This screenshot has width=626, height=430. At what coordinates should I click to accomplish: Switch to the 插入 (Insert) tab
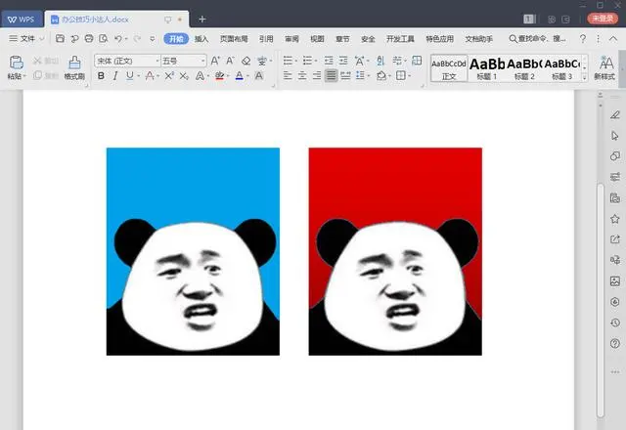(x=201, y=39)
